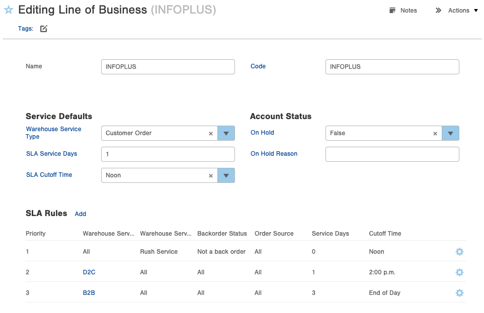This screenshot has height=313, width=484.
Task: Click the On Hold label link
Action: pyautogui.click(x=262, y=132)
